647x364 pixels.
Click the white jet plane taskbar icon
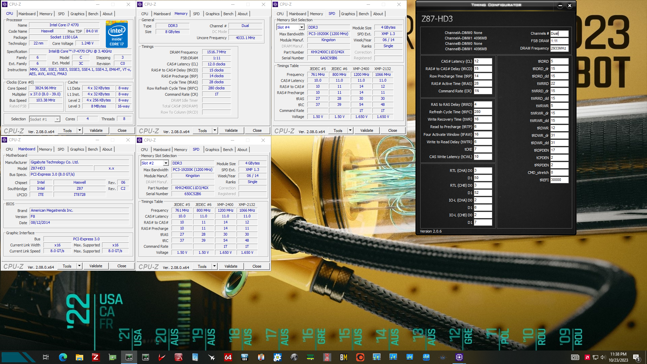(x=212, y=357)
